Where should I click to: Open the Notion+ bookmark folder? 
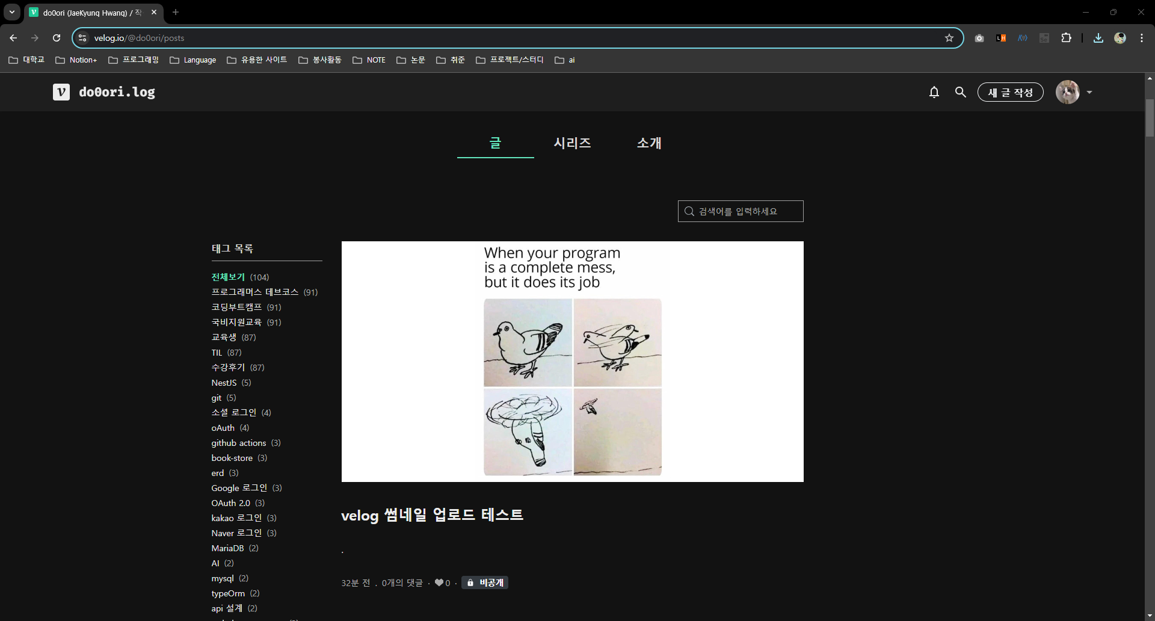(x=76, y=60)
